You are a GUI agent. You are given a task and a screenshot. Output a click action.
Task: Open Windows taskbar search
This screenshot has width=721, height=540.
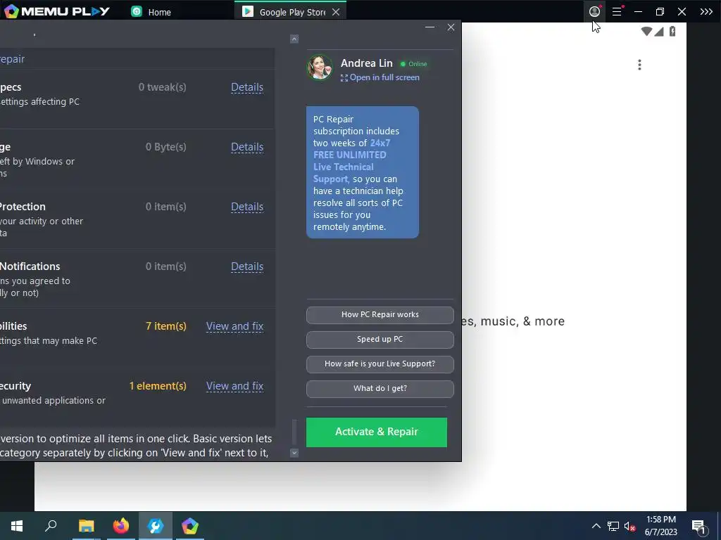click(x=51, y=526)
